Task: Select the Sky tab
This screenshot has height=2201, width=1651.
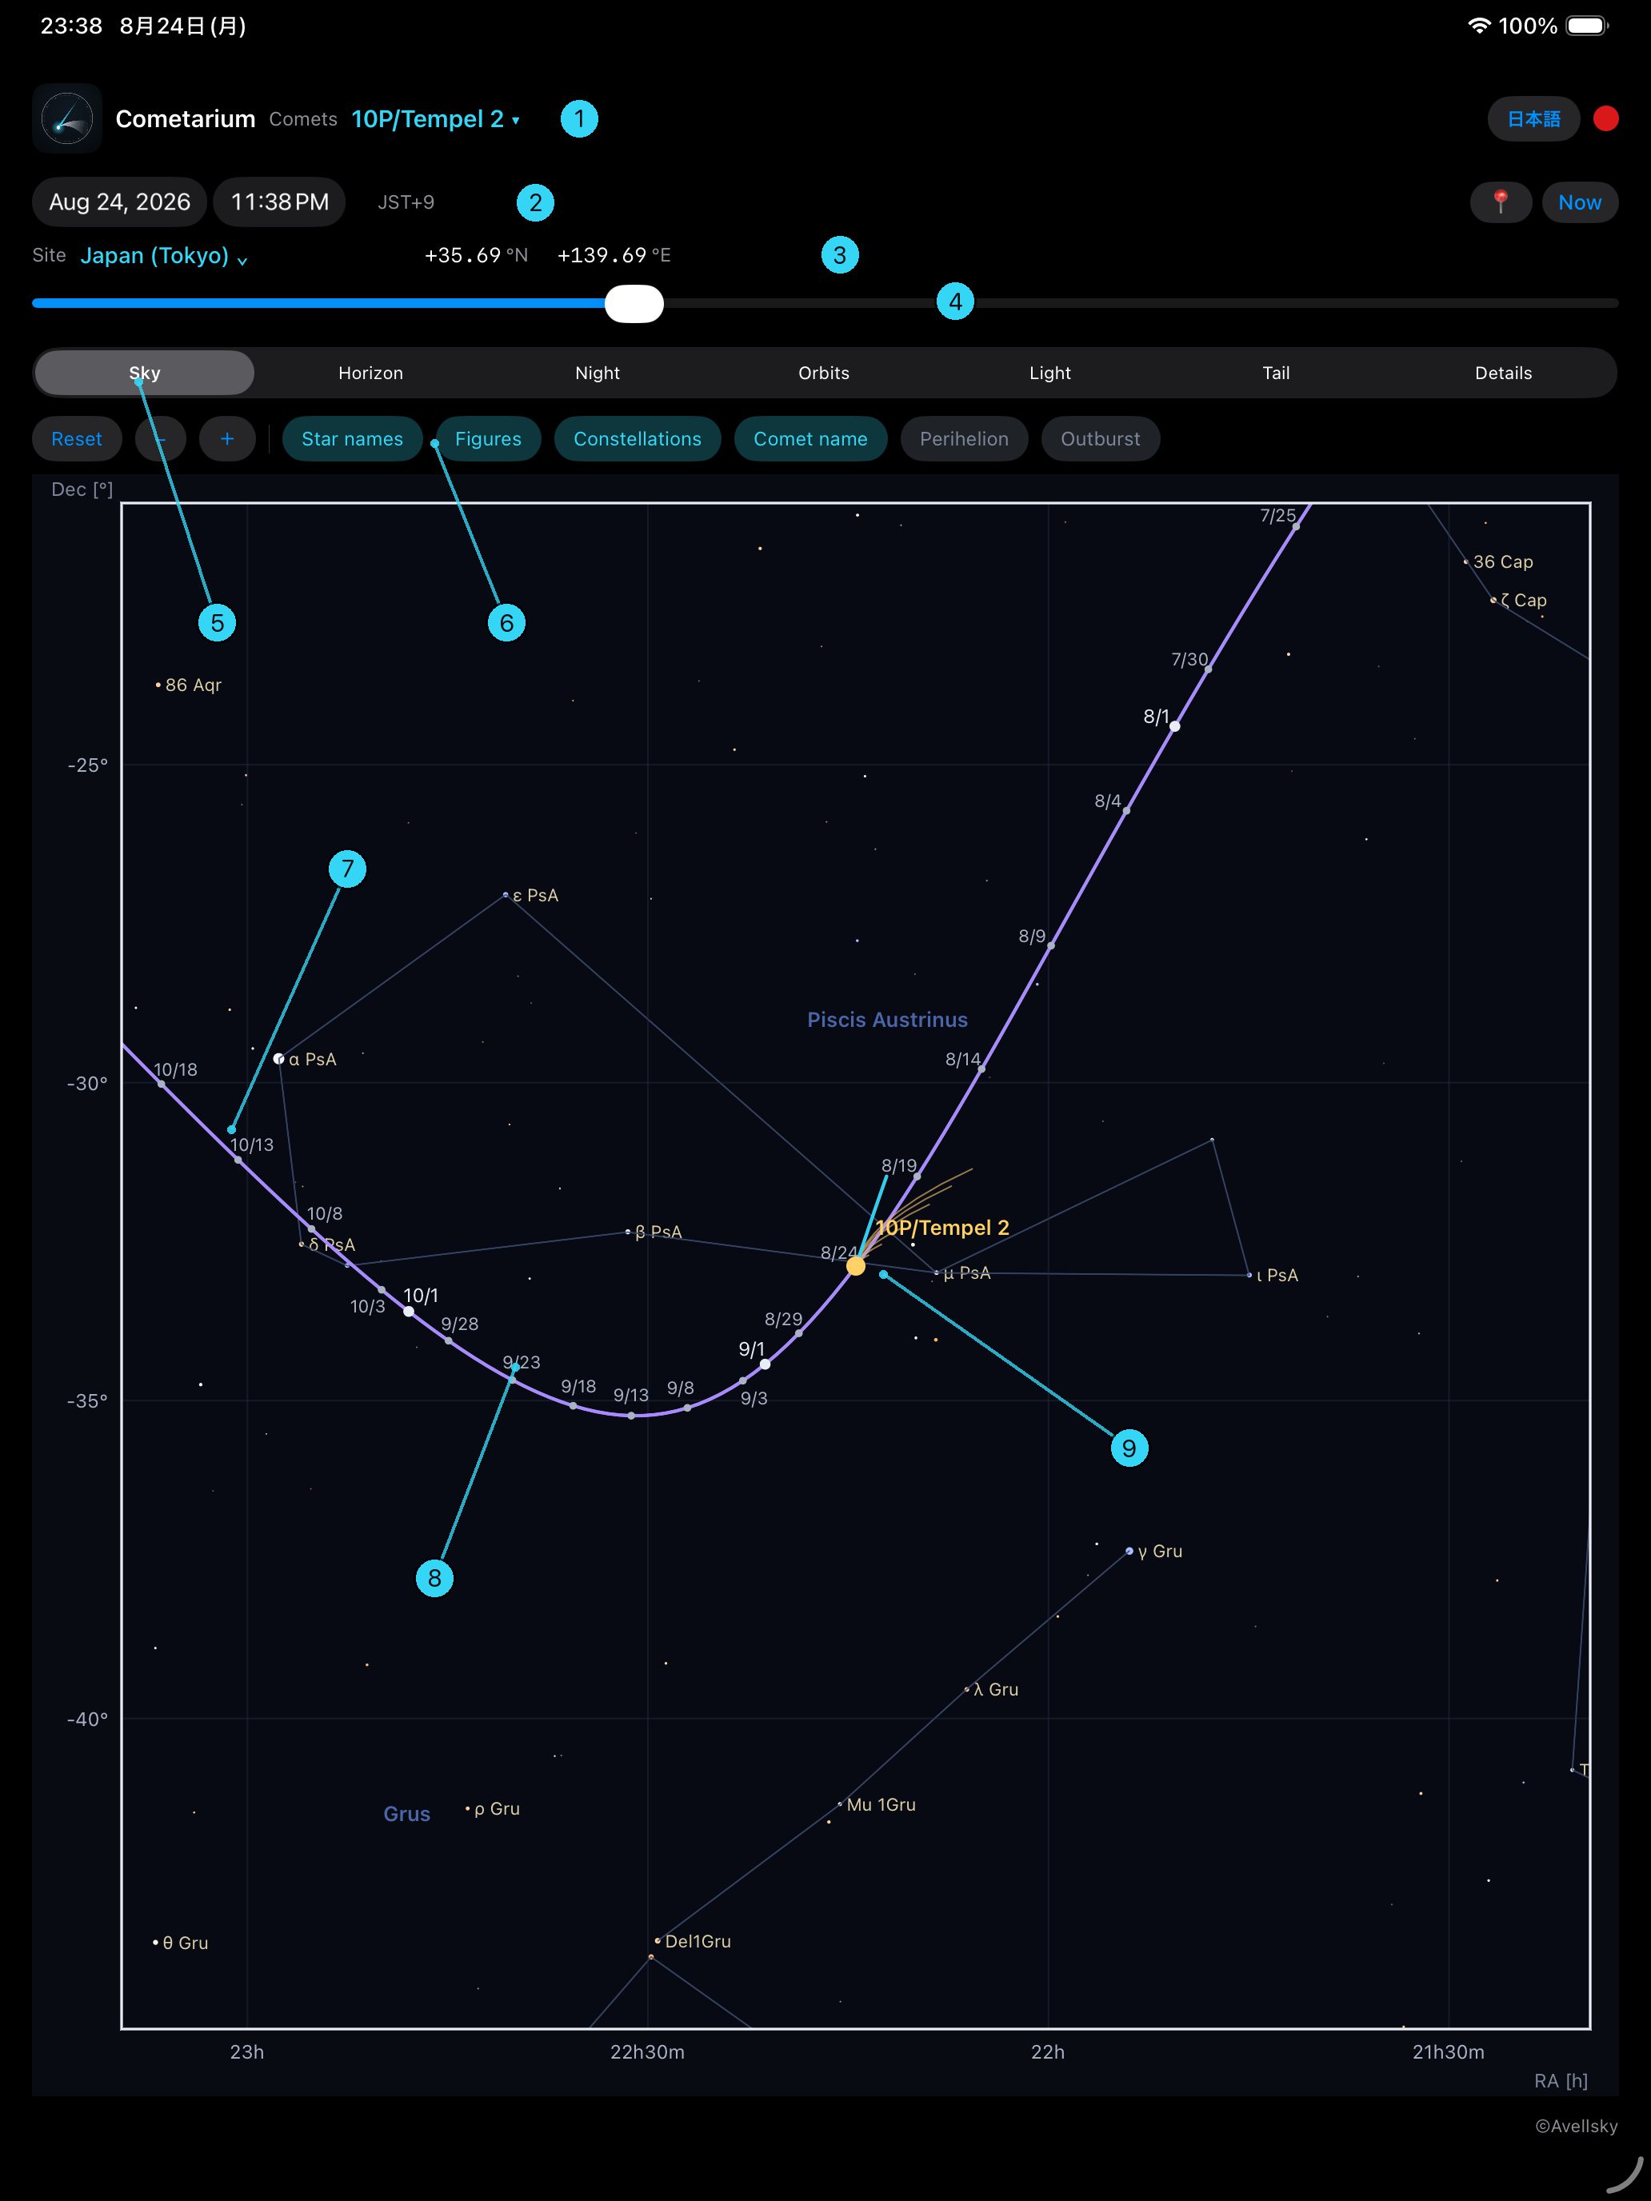Action: pyautogui.click(x=144, y=373)
